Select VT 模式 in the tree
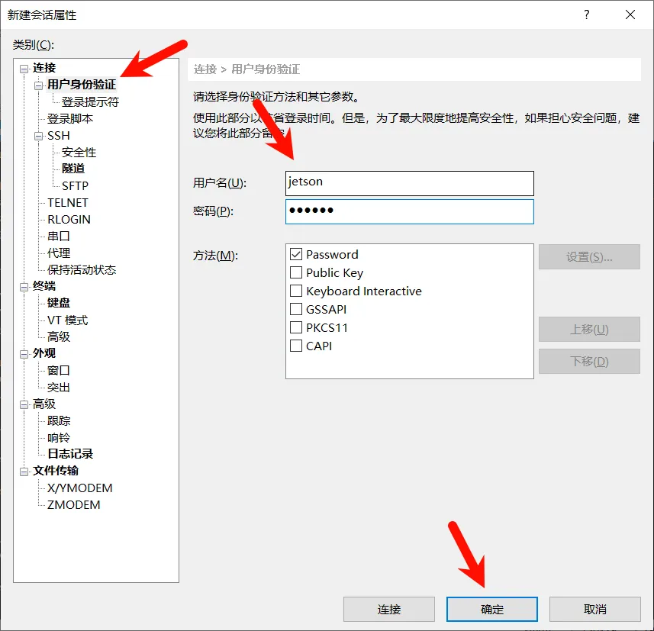Screen dimensions: 654x631 click(x=68, y=320)
